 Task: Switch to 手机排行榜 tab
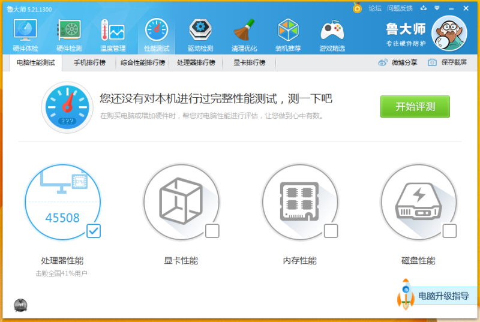click(89, 62)
